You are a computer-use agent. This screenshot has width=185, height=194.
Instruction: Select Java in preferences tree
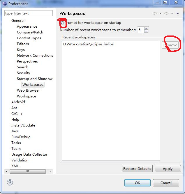15,131
